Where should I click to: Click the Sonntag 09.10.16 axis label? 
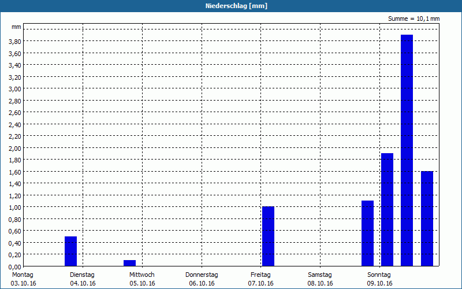(x=379, y=279)
